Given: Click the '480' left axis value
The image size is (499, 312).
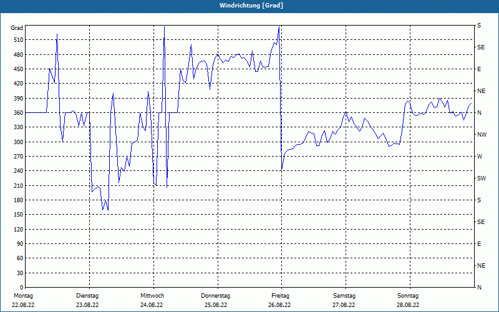Looking at the screenshot, I should point(19,55).
